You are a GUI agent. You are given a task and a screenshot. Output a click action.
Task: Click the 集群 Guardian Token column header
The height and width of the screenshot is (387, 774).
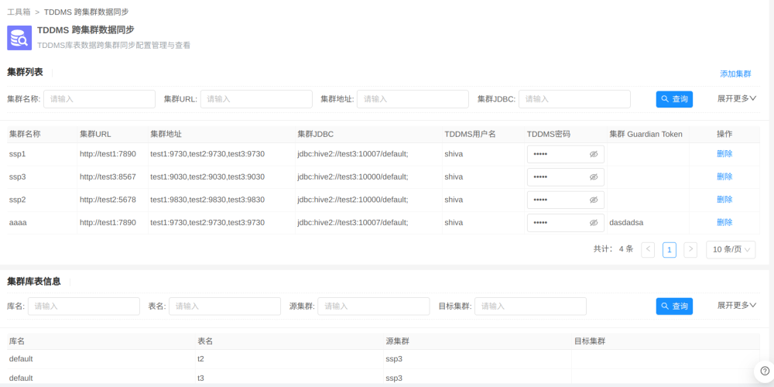tap(646, 134)
